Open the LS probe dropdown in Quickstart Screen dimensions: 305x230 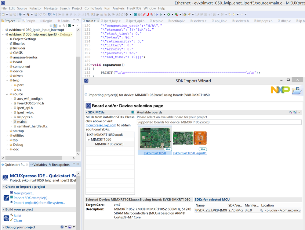coord(66,227)
